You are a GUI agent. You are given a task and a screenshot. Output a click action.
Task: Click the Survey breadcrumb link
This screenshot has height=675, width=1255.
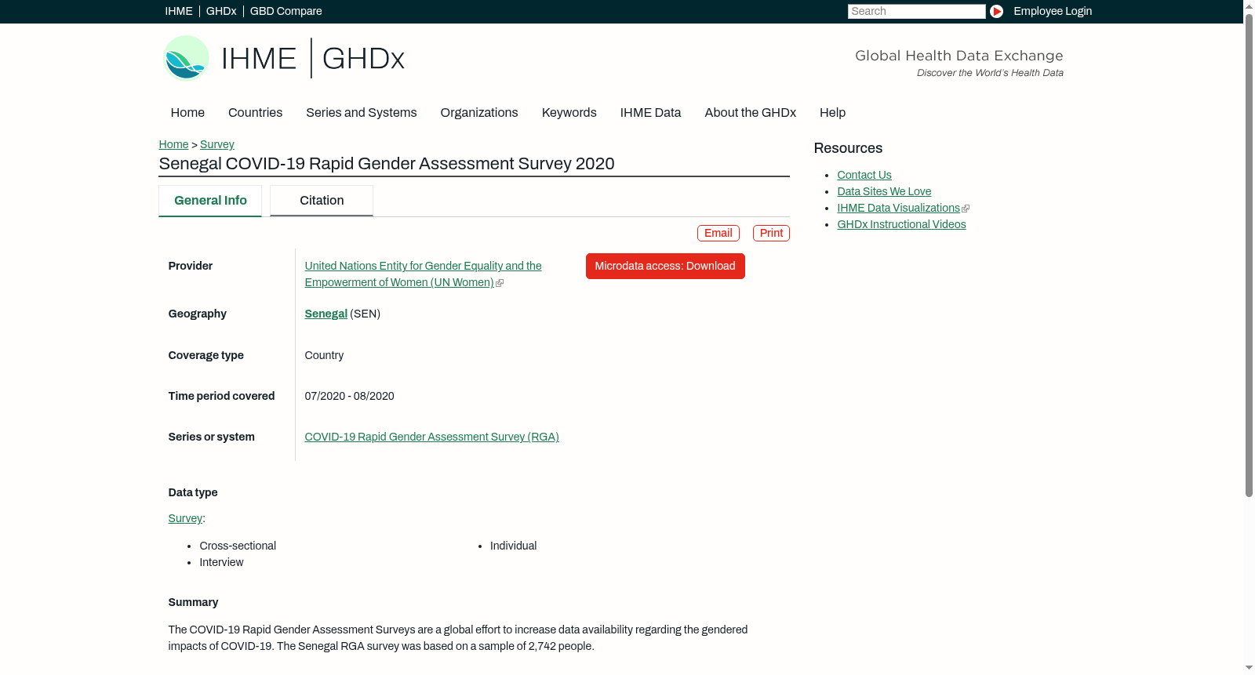[x=217, y=144]
